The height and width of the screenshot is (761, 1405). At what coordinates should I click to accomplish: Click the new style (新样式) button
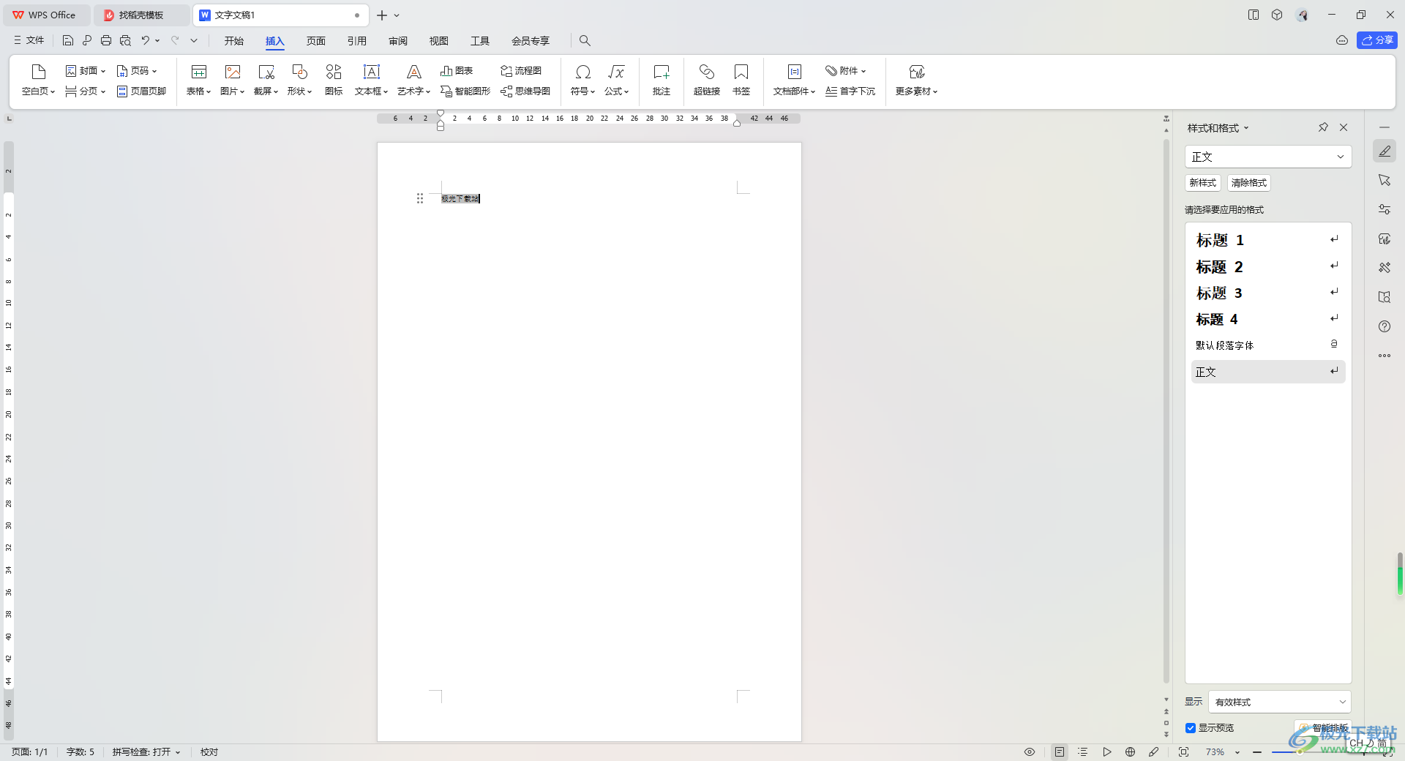click(x=1203, y=183)
